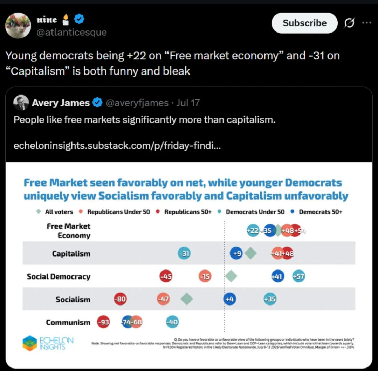Click the Echelon Insights logo
Image resolution: width=378 pixels, height=371 pixels.
(x=48, y=343)
